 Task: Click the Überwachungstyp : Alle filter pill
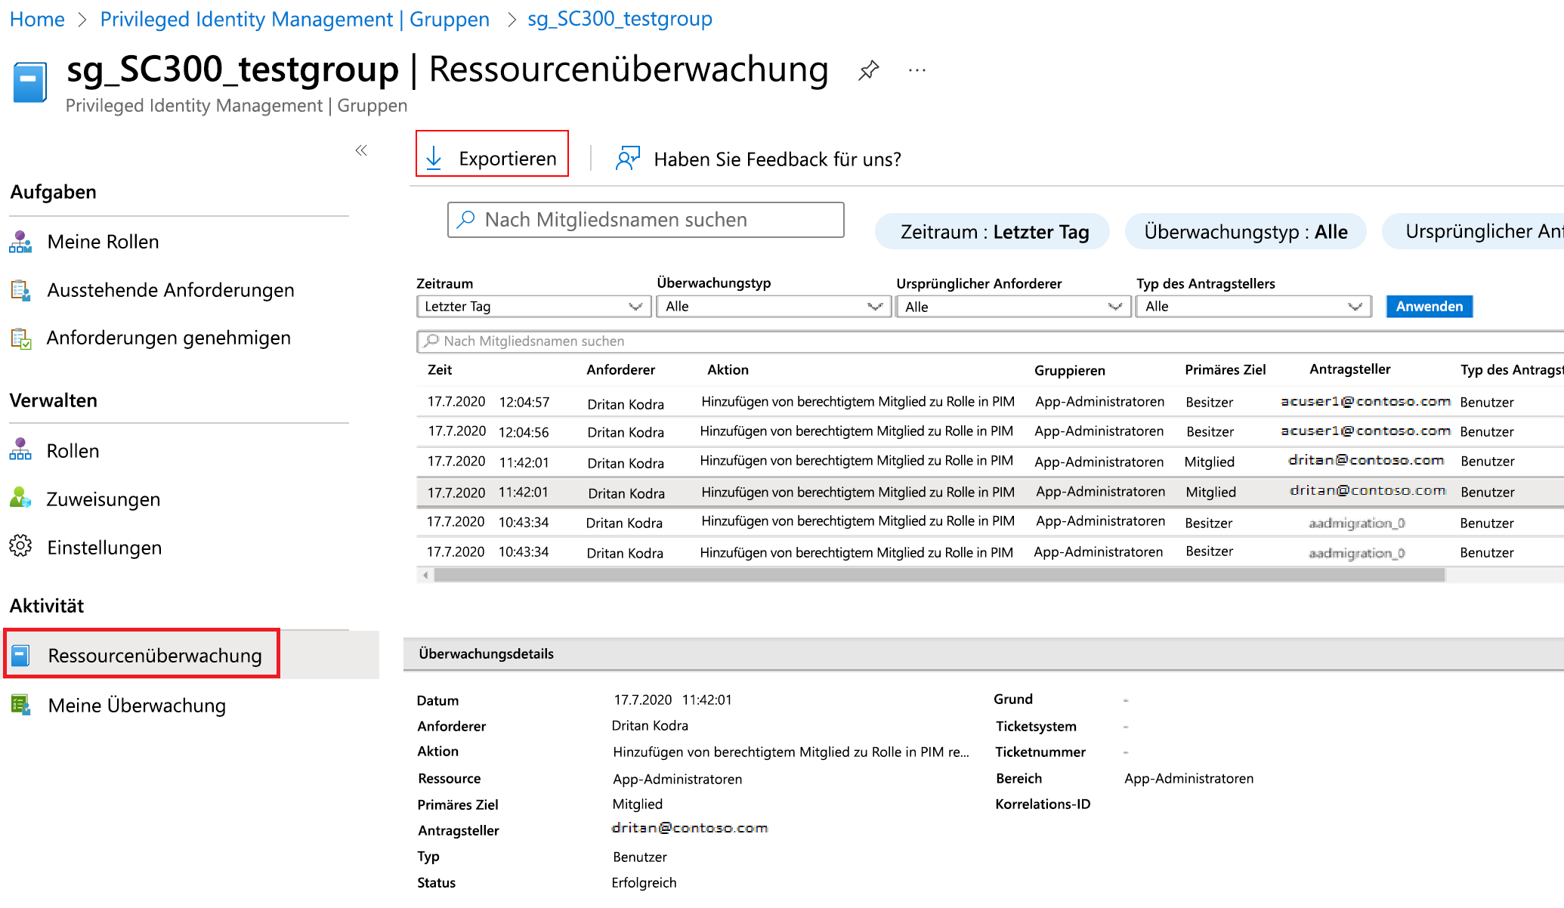point(1246,231)
